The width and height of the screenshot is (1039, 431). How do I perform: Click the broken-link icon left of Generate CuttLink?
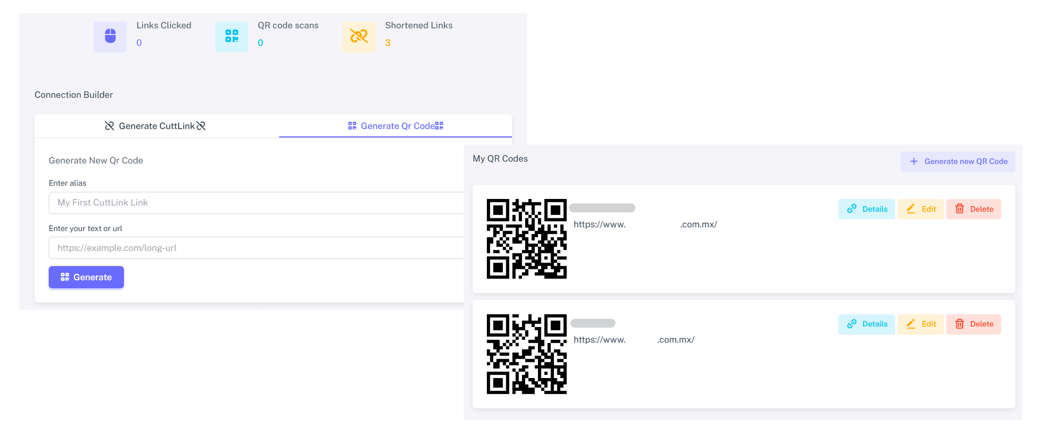(x=109, y=126)
